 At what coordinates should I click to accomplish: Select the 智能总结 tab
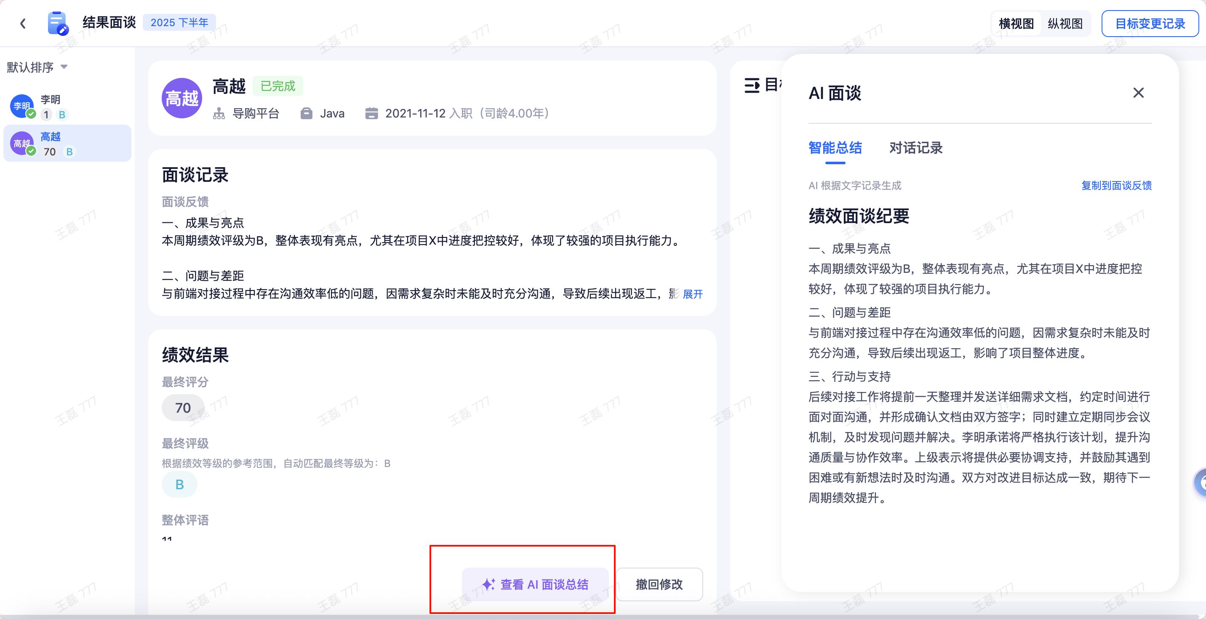tap(835, 148)
